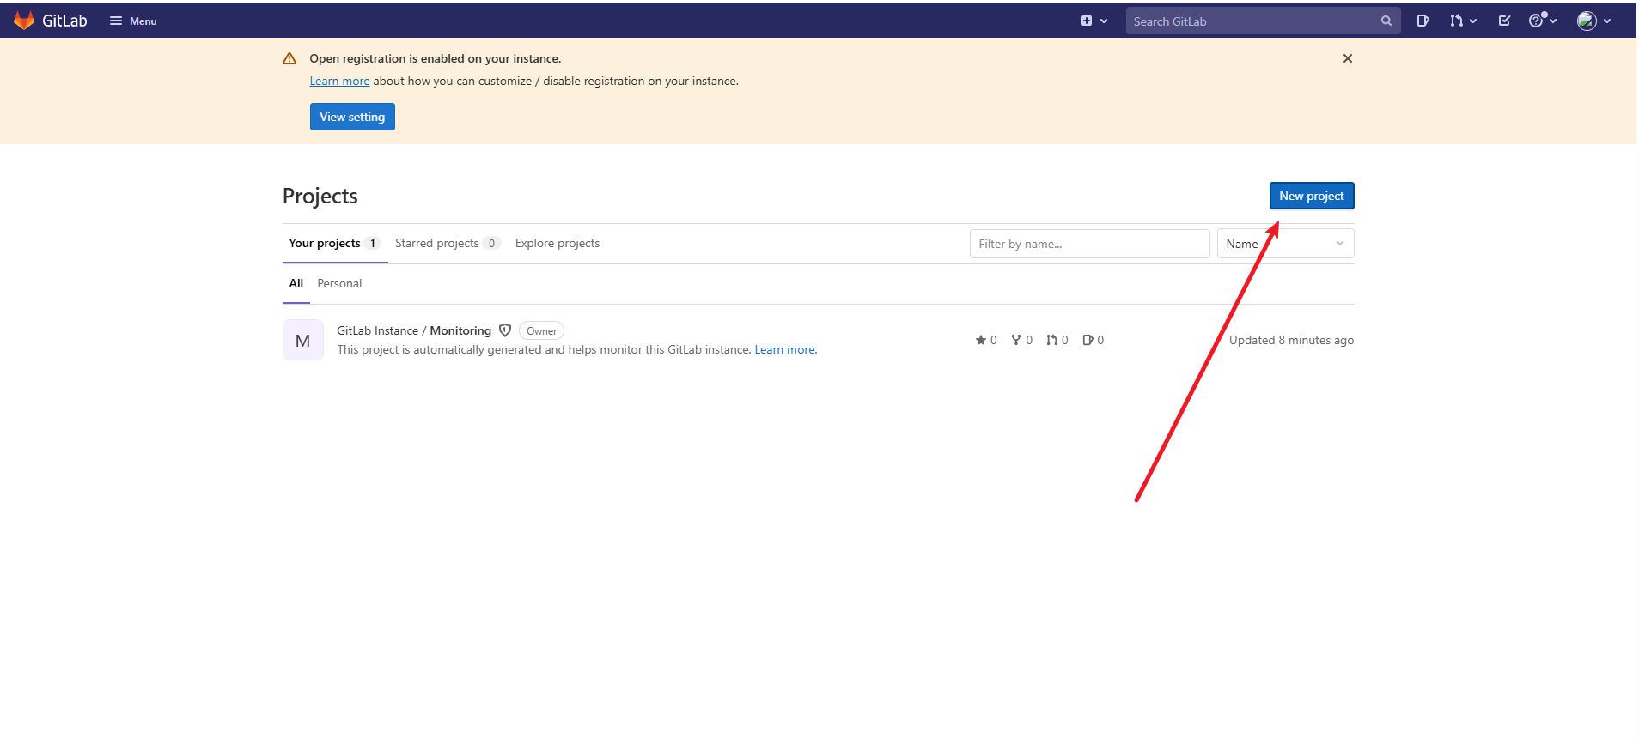
Task: Click the merge requests count for Monitoring
Action: pyautogui.click(x=1057, y=340)
